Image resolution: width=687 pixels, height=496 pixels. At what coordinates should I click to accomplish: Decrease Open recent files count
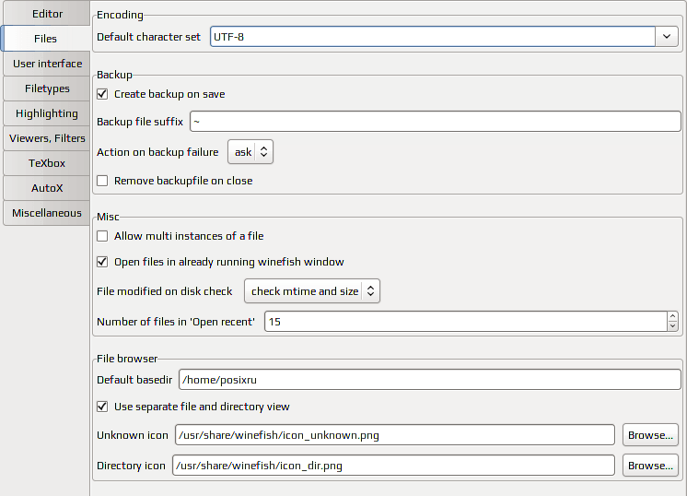[x=672, y=326]
